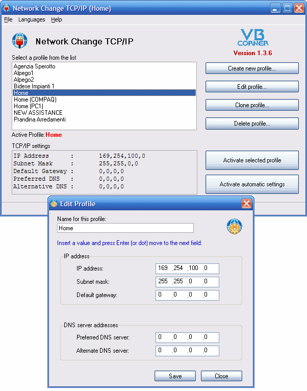The height and width of the screenshot is (391, 307).
Task: Click the Preferred DNS server field
Action: point(188,337)
